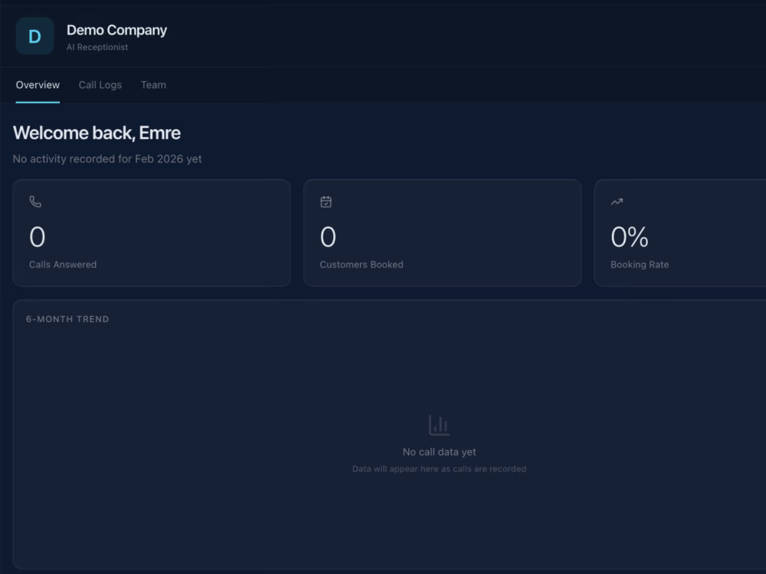Click the "Booking Rate" label
This screenshot has width=766, height=574.
(640, 265)
